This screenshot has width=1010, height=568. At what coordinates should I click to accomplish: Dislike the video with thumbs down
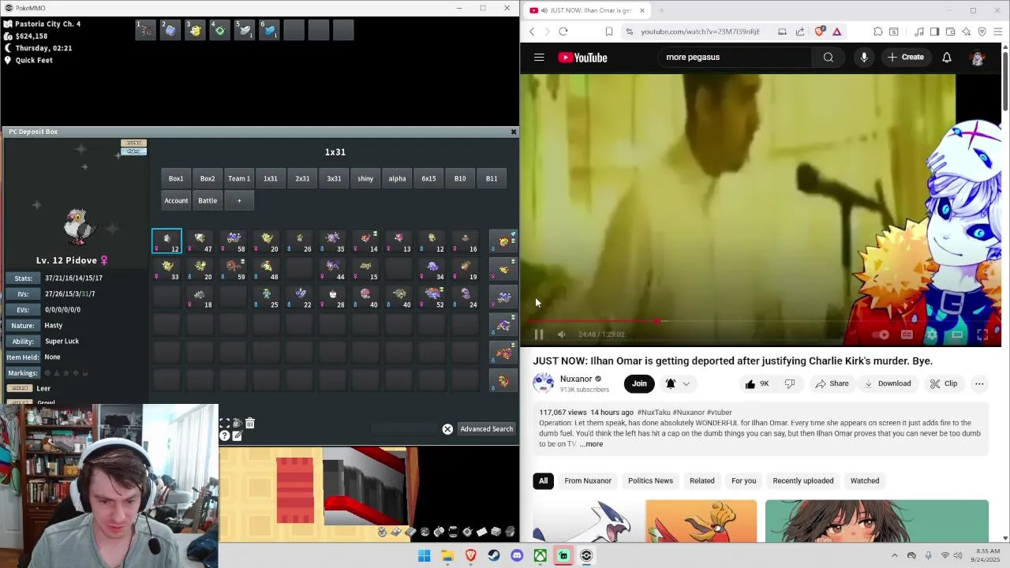pyautogui.click(x=790, y=383)
